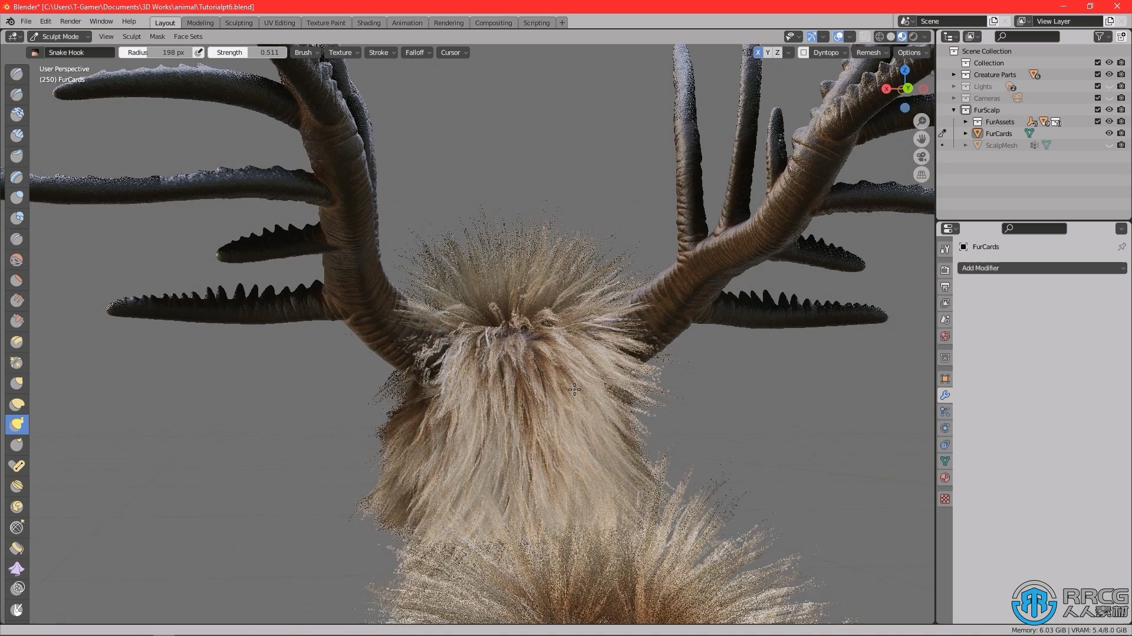This screenshot has height=636, width=1132.
Task: Expand the Creature Parts collection
Action: [x=954, y=75]
